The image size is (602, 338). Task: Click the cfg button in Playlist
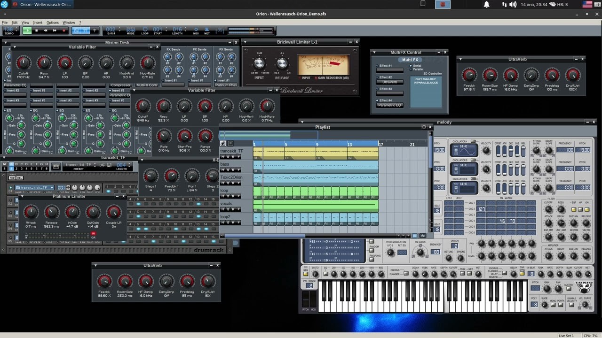pos(422,236)
